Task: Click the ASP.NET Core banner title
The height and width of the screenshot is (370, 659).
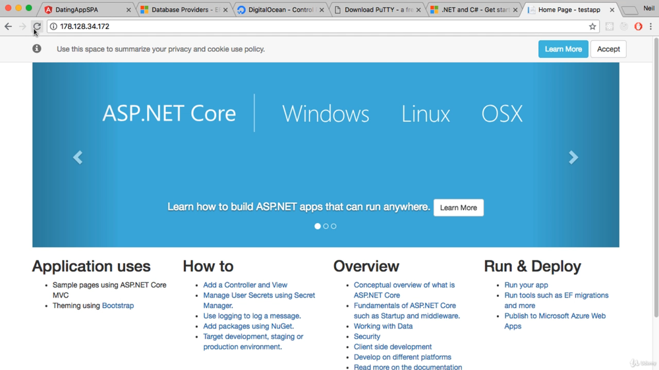Action: (x=169, y=113)
